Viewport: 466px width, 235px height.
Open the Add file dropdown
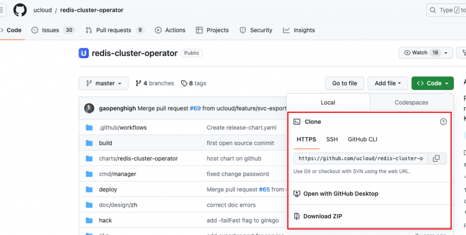point(388,83)
